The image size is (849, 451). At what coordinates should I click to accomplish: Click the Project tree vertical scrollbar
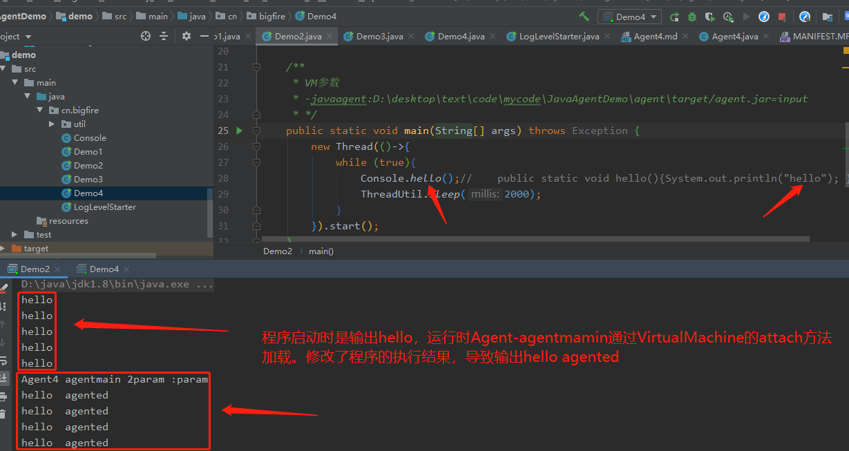tap(210, 212)
